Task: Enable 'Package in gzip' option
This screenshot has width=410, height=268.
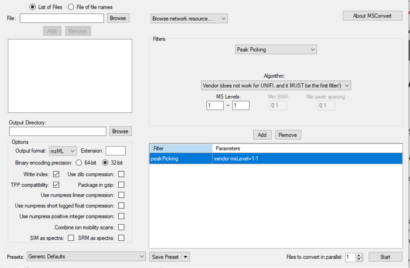Action: (x=121, y=184)
